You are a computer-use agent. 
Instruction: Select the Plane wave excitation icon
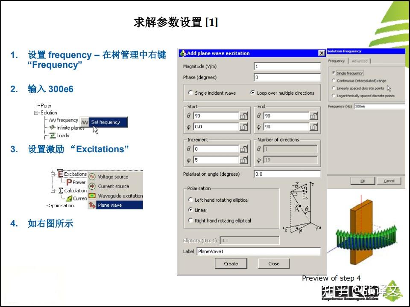pyautogui.click(x=92, y=205)
